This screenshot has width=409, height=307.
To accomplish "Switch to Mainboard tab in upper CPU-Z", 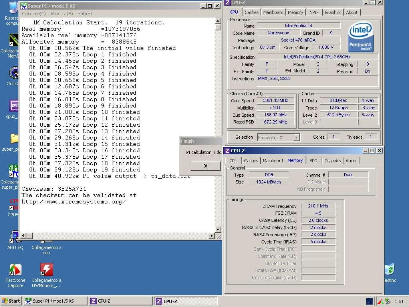I will click(273, 12).
